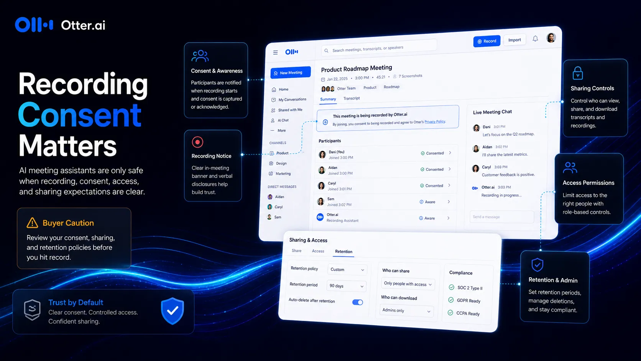Click the Home sidebar icon

click(x=274, y=90)
